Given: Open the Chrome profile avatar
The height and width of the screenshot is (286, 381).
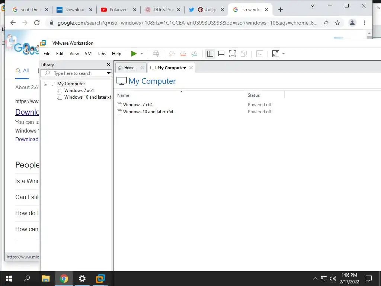Looking at the screenshot, I should tap(352, 23).
